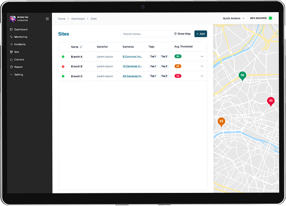The width and height of the screenshot is (286, 206).
Task: Click the Cameras column header
Action: click(128, 47)
